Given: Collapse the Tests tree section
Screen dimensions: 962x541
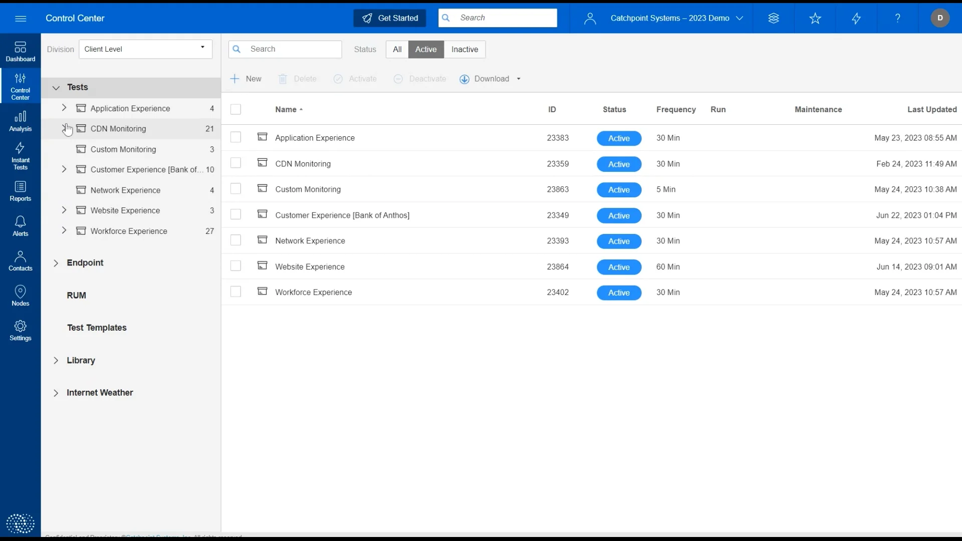Looking at the screenshot, I should point(56,88).
